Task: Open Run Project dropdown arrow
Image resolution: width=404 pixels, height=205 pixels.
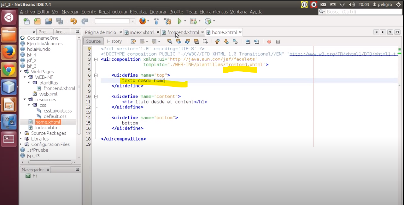Action: tap(185, 21)
